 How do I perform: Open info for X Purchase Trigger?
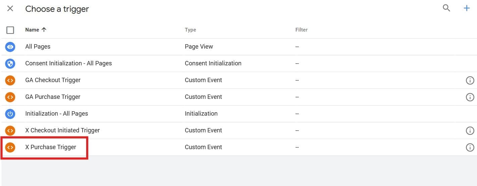coord(470,147)
